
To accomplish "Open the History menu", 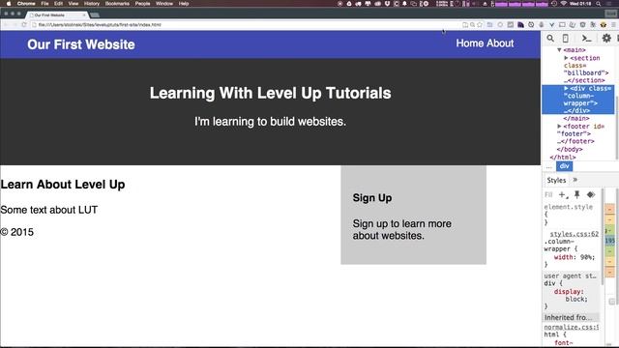I will (x=92, y=4).
